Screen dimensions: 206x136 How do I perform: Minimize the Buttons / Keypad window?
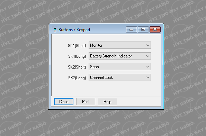pyautogui.click(x=131, y=29)
